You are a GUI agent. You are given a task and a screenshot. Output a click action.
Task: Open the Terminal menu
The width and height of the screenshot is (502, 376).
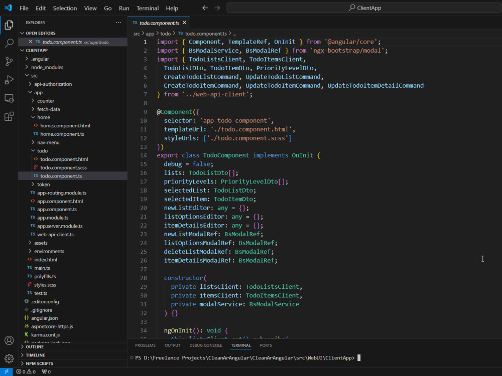pyautogui.click(x=148, y=8)
